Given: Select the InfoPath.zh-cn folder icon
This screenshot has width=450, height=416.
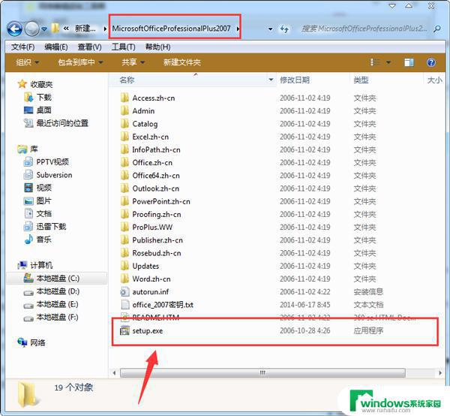Looking at the screenshot, I should (x=124, y=149).
